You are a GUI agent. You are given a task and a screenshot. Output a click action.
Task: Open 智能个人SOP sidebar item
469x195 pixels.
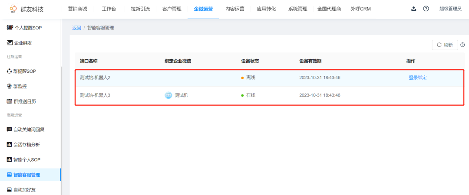pos(23,159)
